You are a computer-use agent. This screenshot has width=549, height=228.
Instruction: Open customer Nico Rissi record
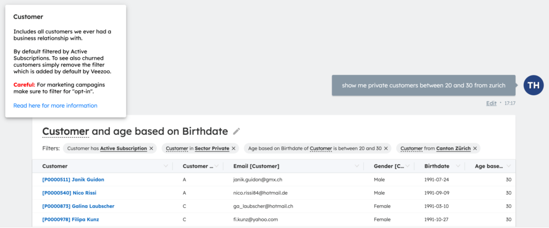[x=69, y=193]
